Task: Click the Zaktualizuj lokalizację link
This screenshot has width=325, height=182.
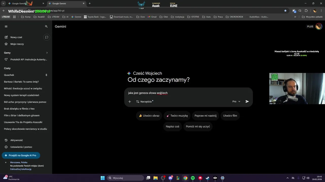Action: [x=21, y=169]
